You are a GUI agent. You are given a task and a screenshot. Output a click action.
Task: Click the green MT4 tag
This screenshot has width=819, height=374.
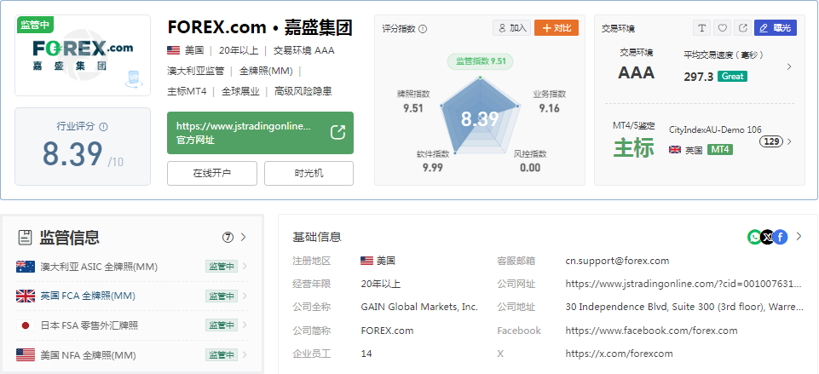720,150
